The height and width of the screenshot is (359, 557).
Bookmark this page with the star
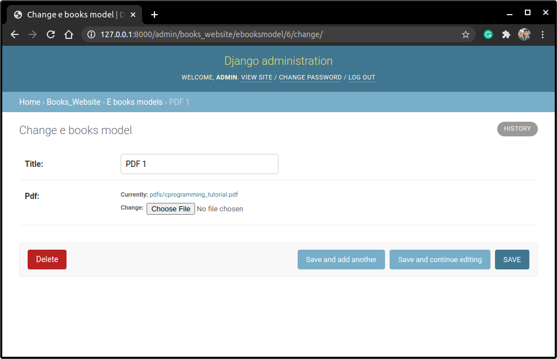(x=466, y=34)
